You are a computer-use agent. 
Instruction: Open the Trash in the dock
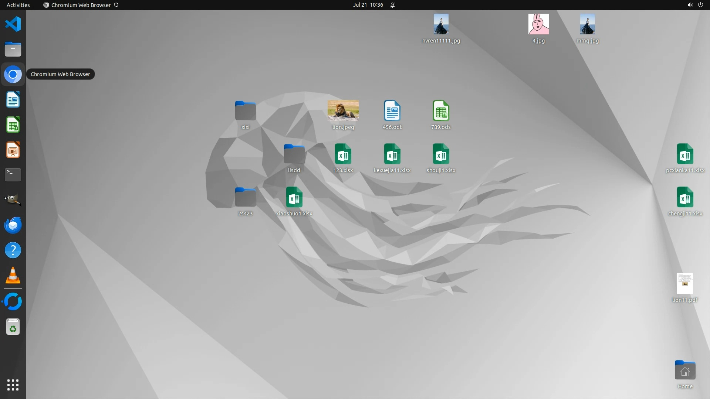click(13, 327)
